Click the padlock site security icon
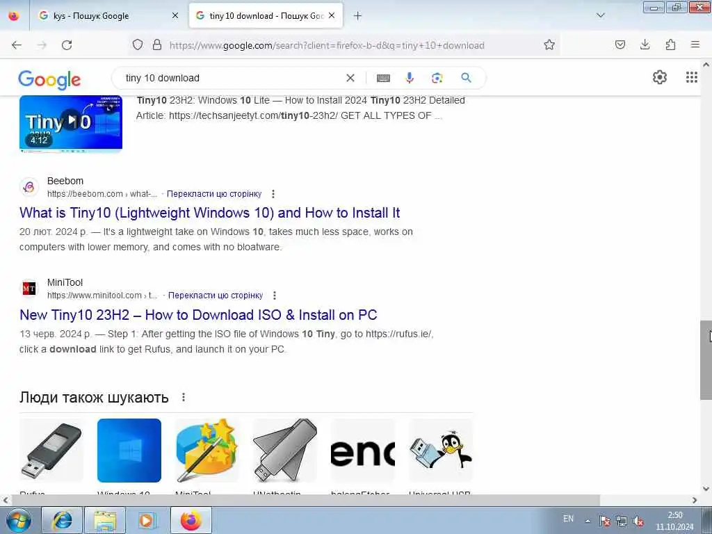The height and width of the screenshot is (534, 712). 157,44
